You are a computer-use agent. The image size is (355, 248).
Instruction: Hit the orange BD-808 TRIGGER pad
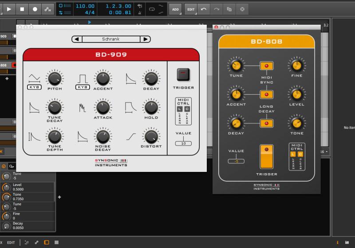coord(267,157)
